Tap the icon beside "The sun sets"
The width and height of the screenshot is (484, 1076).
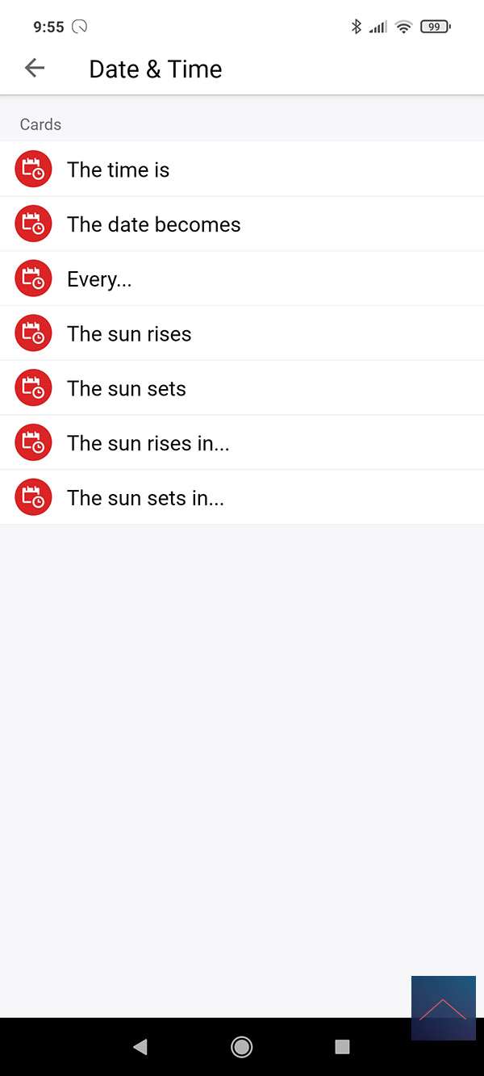click(x=33, y=388)
